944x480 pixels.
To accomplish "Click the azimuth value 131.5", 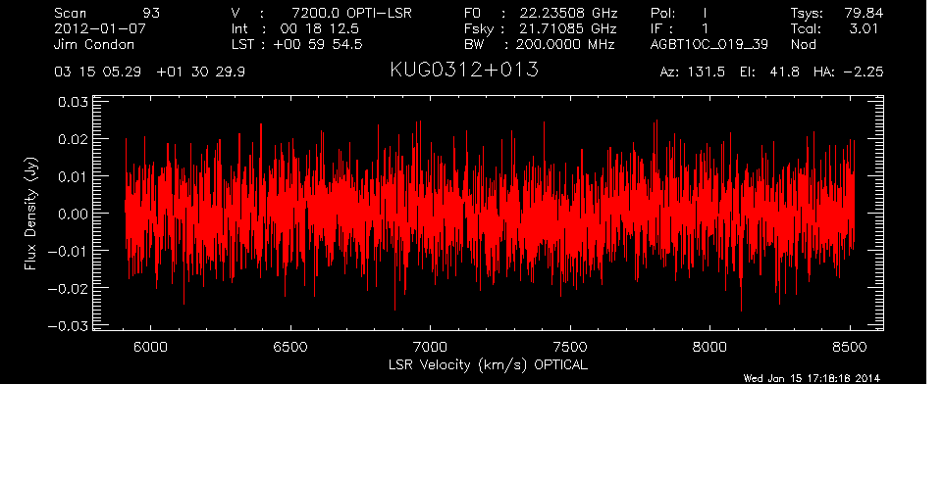I will click(x=705, y=72).
